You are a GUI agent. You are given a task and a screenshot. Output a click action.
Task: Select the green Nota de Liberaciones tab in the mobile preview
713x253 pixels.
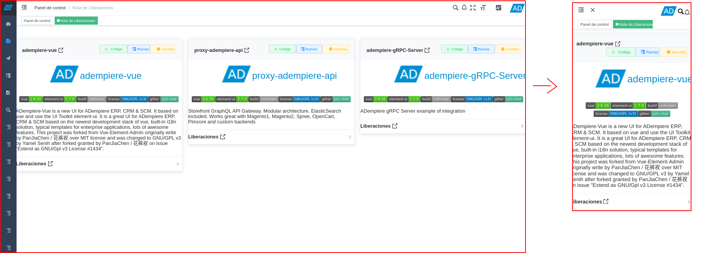pos(633,25)
